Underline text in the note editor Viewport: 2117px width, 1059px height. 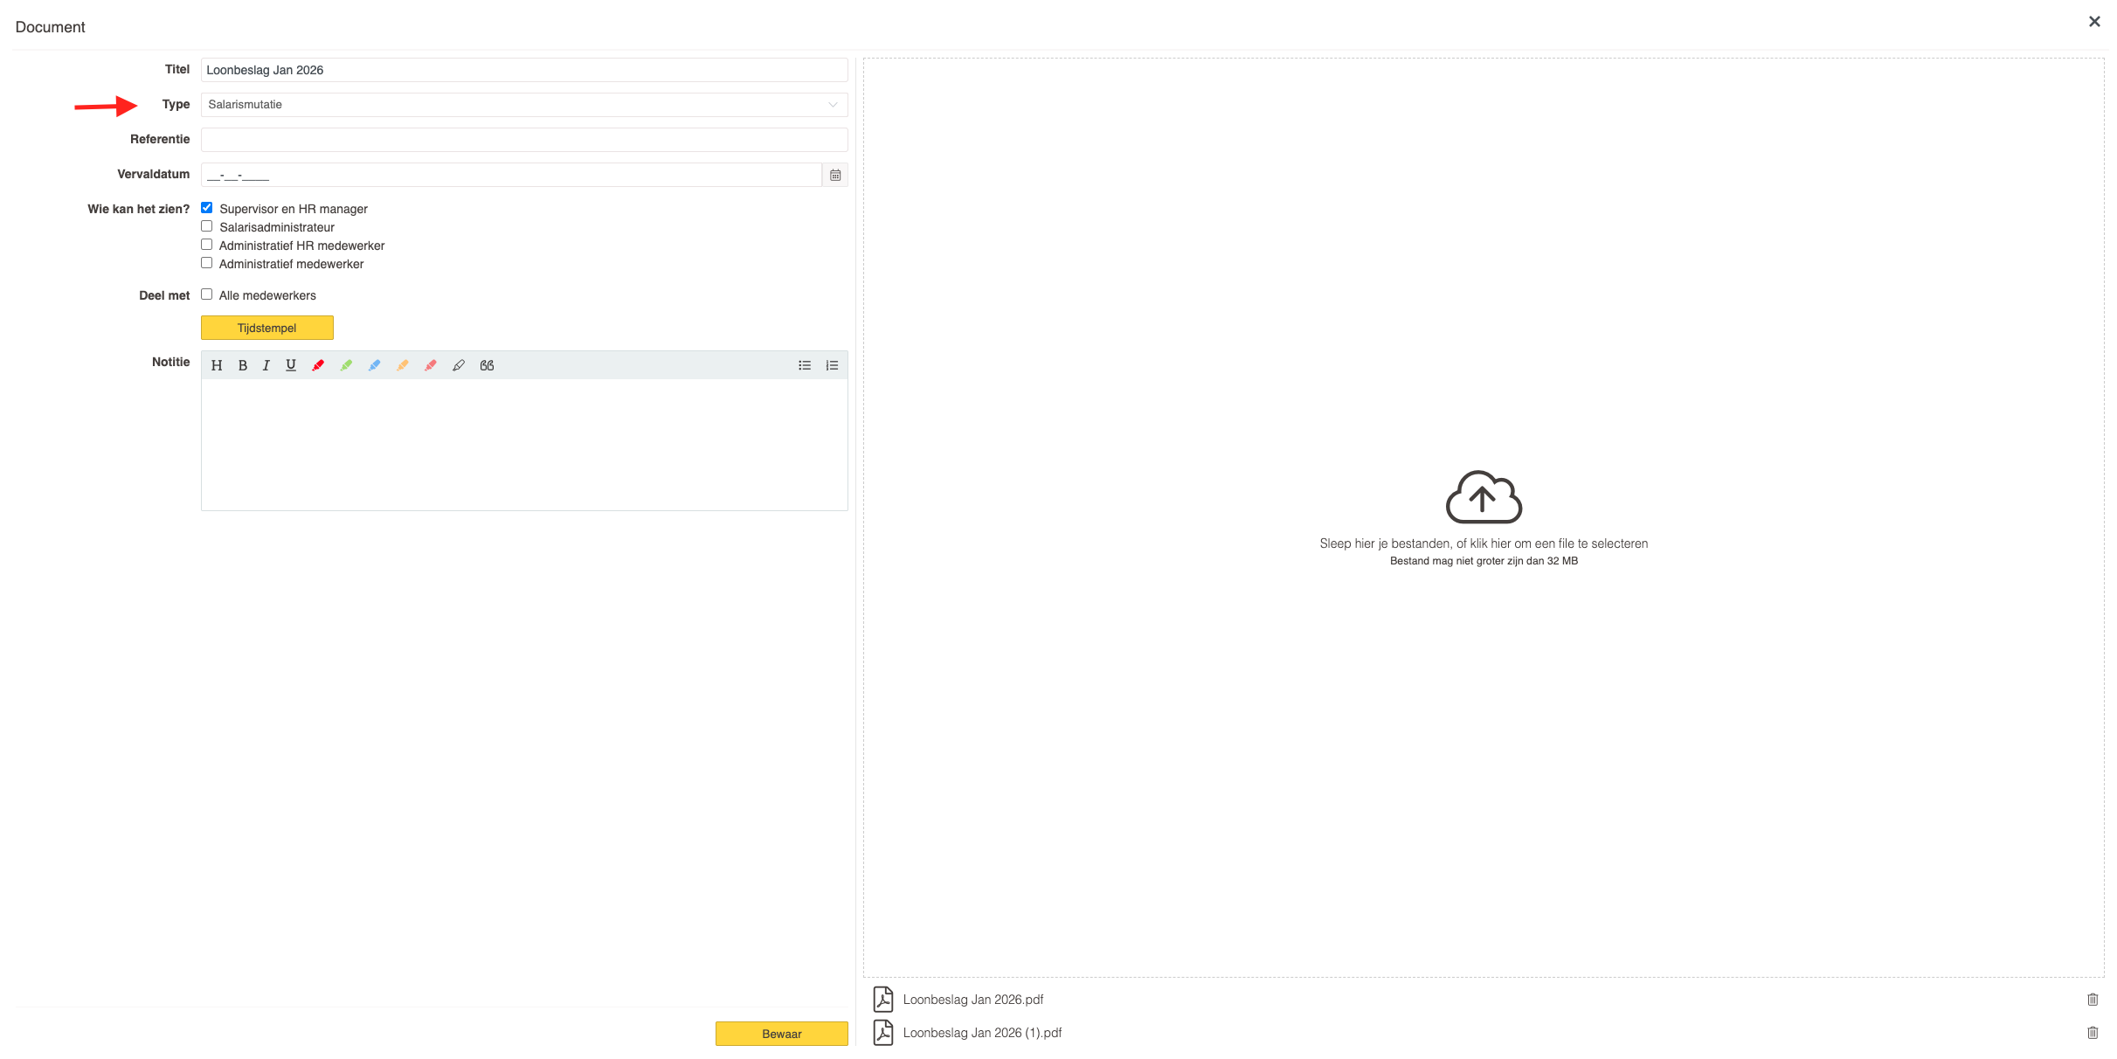click(x=291, y=365)
